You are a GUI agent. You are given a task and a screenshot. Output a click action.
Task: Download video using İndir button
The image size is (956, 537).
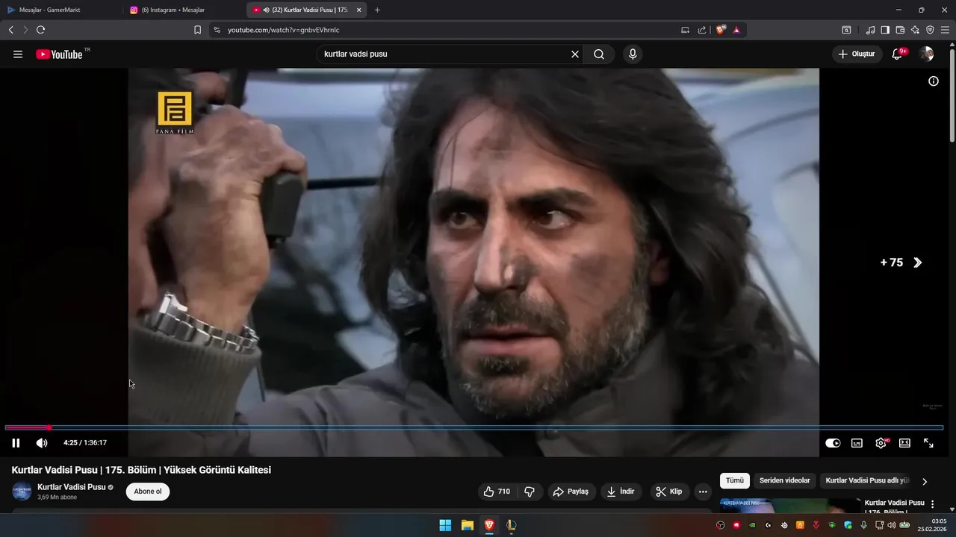click(x=621, y=492)
